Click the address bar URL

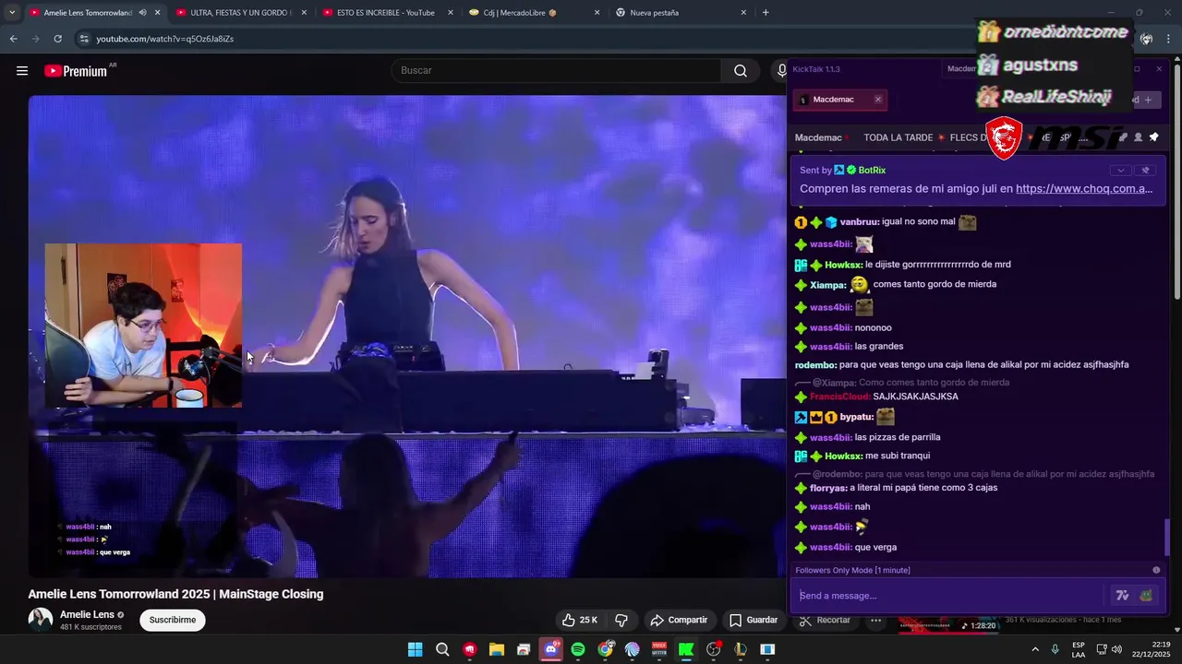click(x=164, y=39)
